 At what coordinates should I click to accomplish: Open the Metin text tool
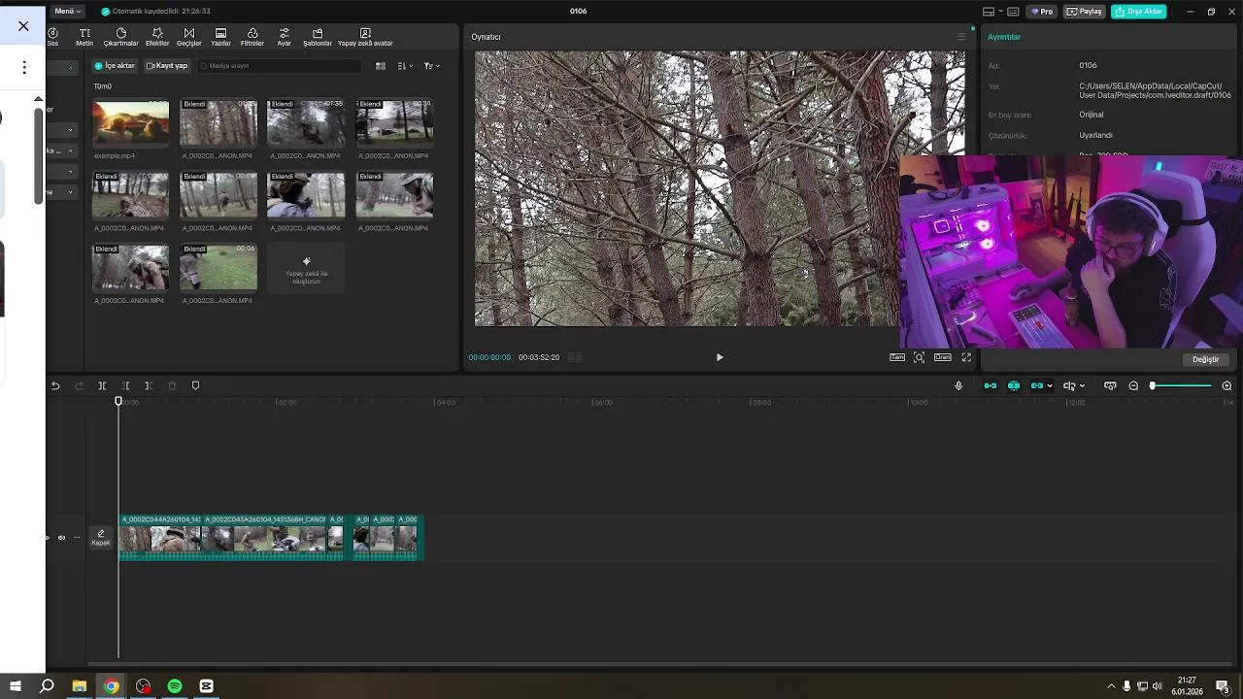pyautogui.click(x=84, y=37)
